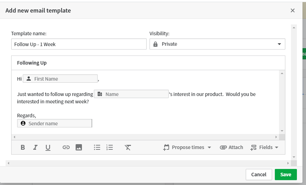
Task: Attach a file to the template
Action: pos(231,147)
